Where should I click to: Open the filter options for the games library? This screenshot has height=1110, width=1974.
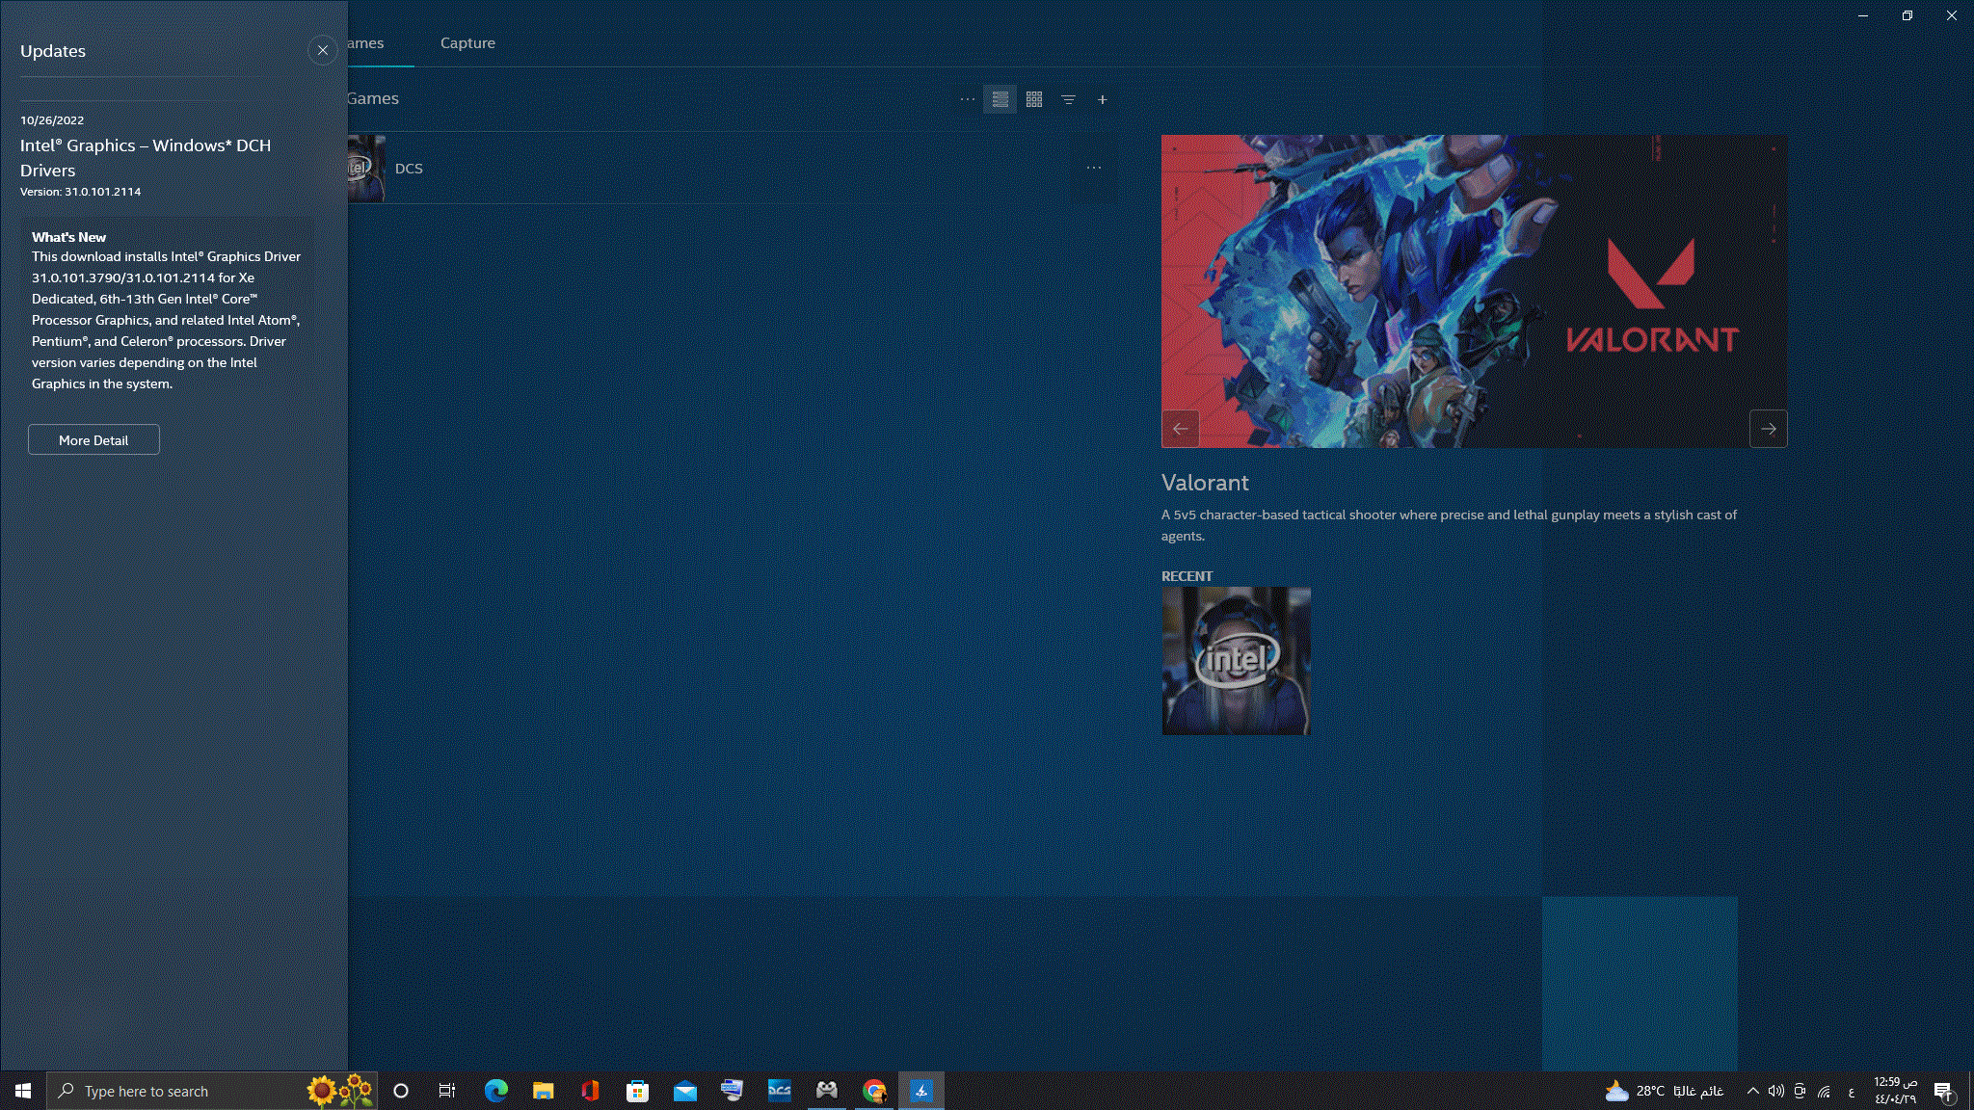click(x=1068, y=99)
